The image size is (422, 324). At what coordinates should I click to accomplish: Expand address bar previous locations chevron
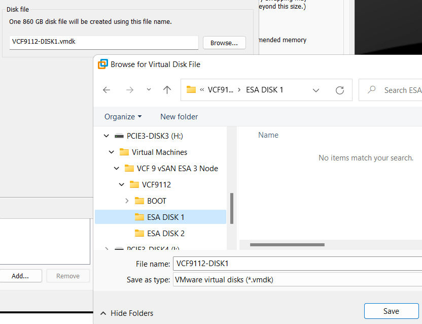click(x=316, y=90)
